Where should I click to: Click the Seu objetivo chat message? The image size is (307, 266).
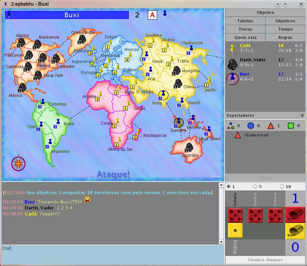tap(108, 192)
